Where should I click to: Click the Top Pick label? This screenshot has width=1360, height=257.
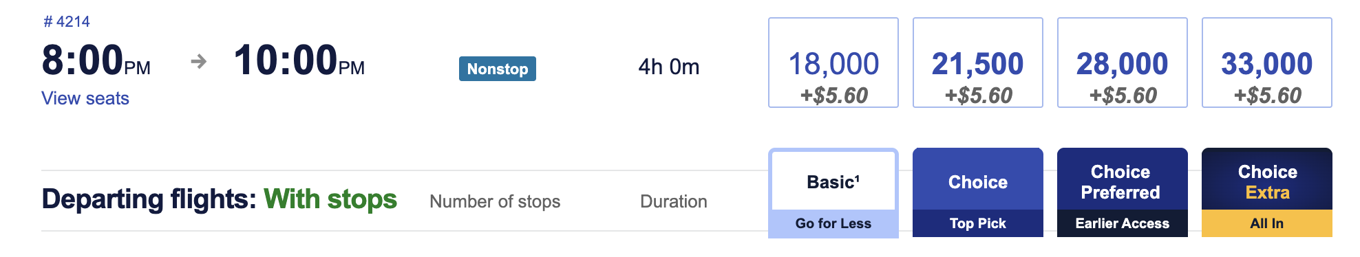(978, 223)
